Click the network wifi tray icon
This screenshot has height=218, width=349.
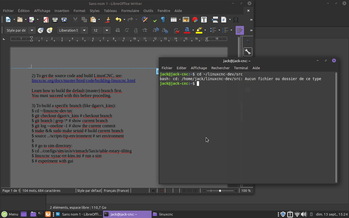pos(297,214)
